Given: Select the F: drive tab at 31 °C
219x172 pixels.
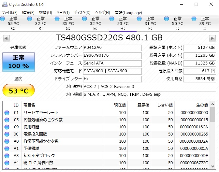Looking at the screenshot, I should point(150,23).
